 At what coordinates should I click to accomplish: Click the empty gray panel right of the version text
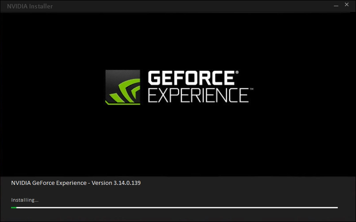(248, 183)
